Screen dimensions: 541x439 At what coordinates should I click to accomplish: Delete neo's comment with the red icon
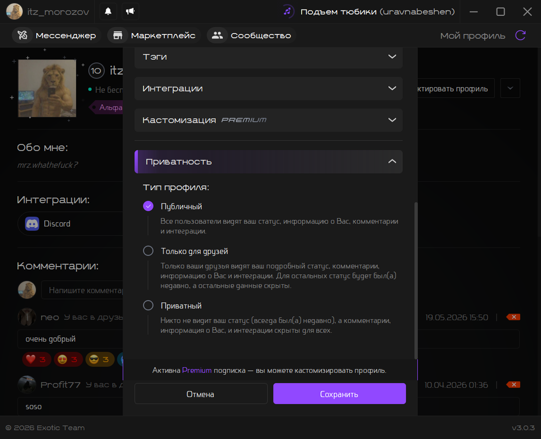click(x=513, y=317)
